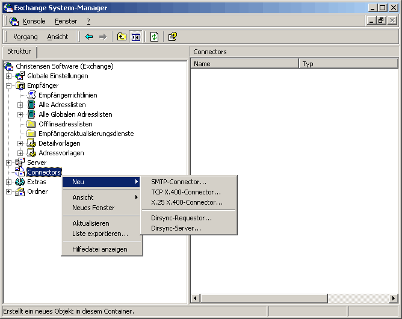The width and height of the screenshot is (402, 319).
Task: Click the Alle Adresslisten book icon
Action: coord(31,105)
